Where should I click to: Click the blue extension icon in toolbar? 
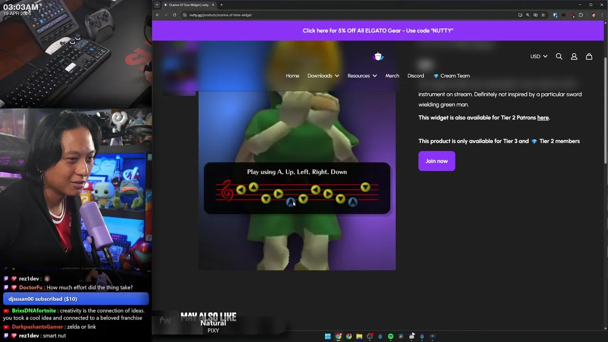(x=555, y=15)
